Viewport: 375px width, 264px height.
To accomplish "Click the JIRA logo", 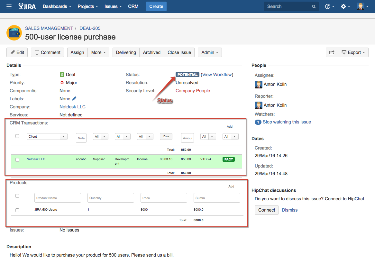I will pyautogui.click(x=27, y=6).
